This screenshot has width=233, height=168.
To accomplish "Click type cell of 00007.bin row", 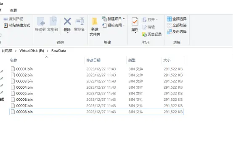I will tap(136, 105).
